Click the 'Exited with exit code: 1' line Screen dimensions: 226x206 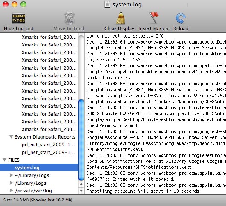143,179
